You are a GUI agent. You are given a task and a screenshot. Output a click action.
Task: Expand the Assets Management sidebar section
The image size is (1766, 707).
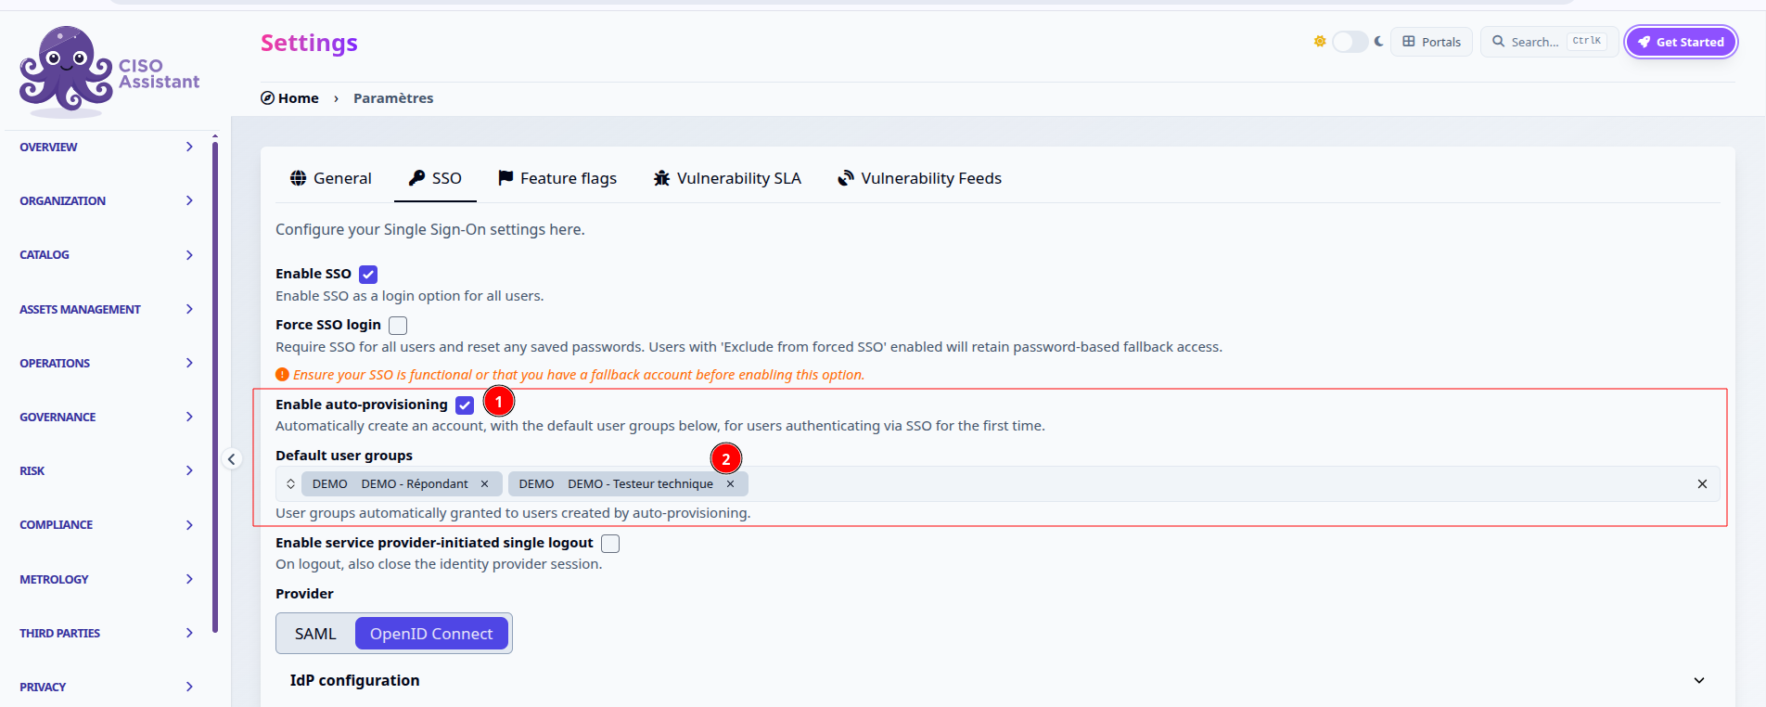(x=107, y=310)
